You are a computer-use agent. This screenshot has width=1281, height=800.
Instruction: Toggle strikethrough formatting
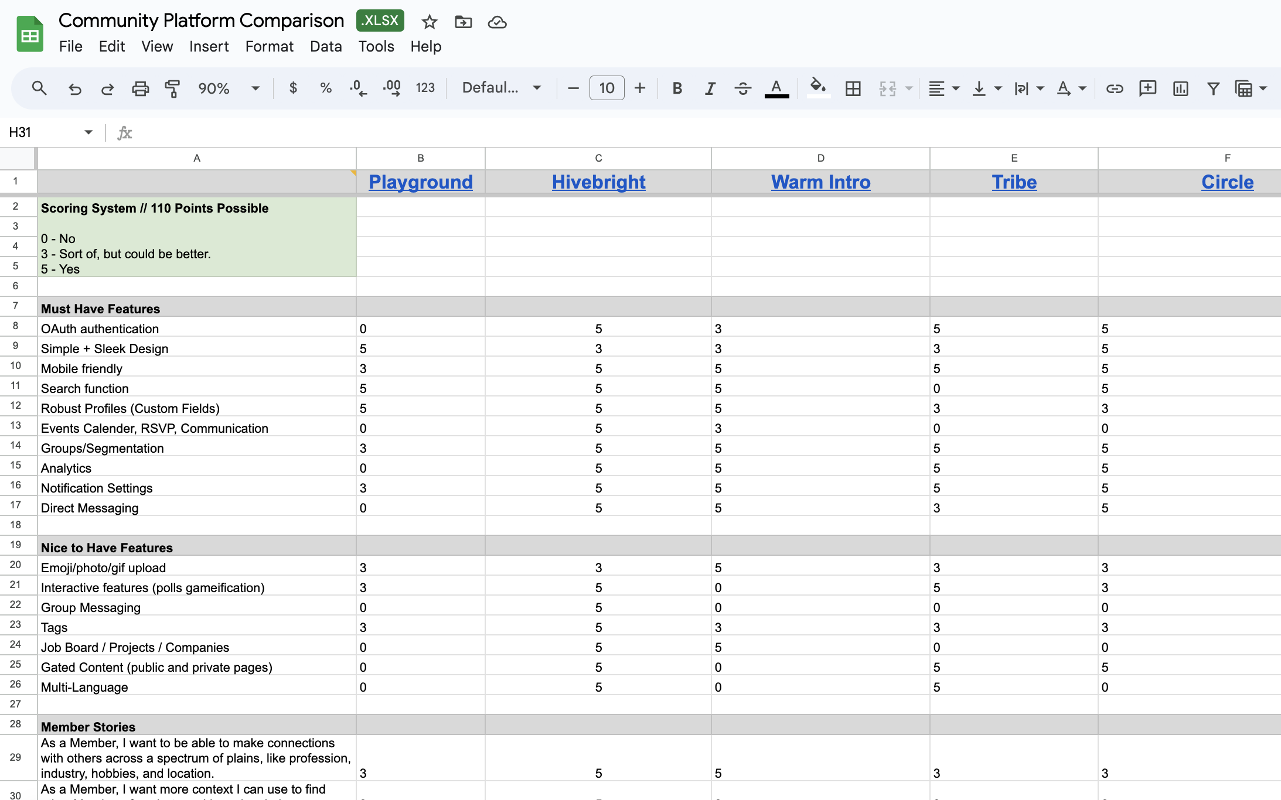pos(742,88)
